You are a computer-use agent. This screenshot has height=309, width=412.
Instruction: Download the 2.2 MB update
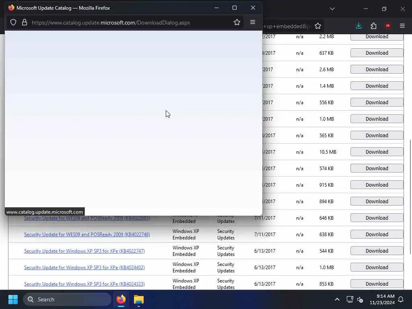click(377, 37)
